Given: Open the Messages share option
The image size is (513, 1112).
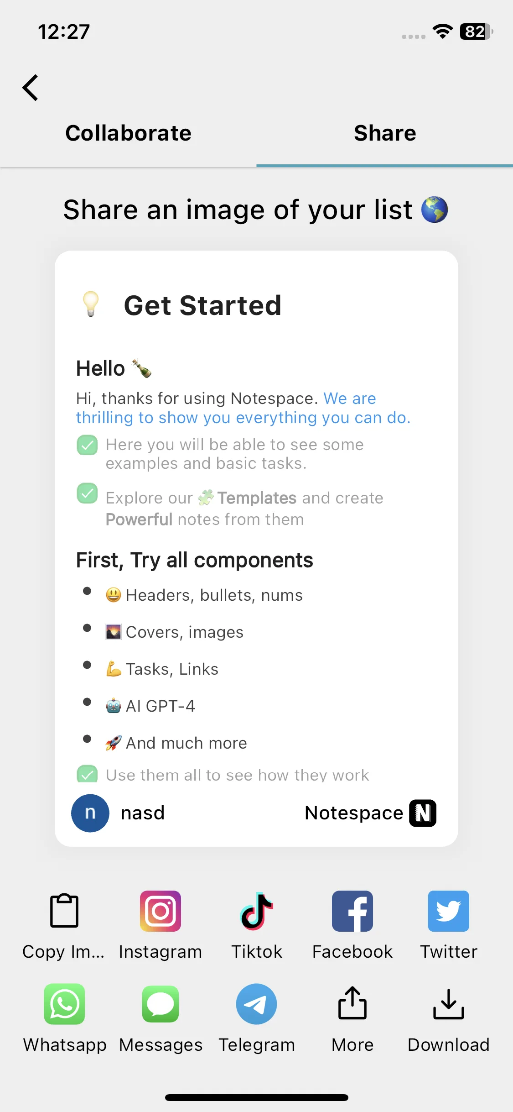Looking at the screenshot, I should [x=161, y=1004].
